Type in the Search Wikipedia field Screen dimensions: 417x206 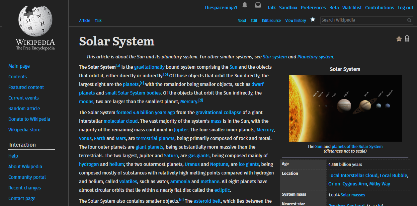point(363,20)
